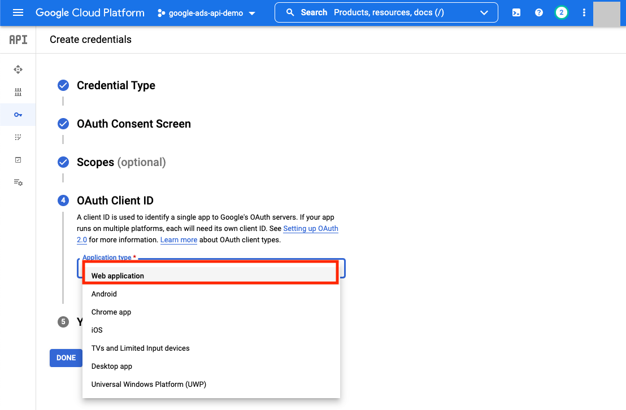This screenshot has width=626, height=410.
Task: Go to the OAuth Consent Screen step
Action: (x=134, y=124)
